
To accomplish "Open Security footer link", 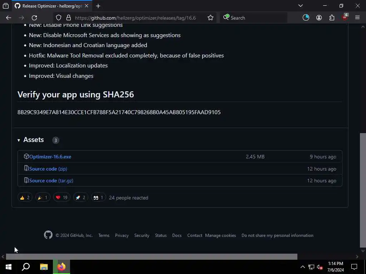I will (x=142, y=235).
